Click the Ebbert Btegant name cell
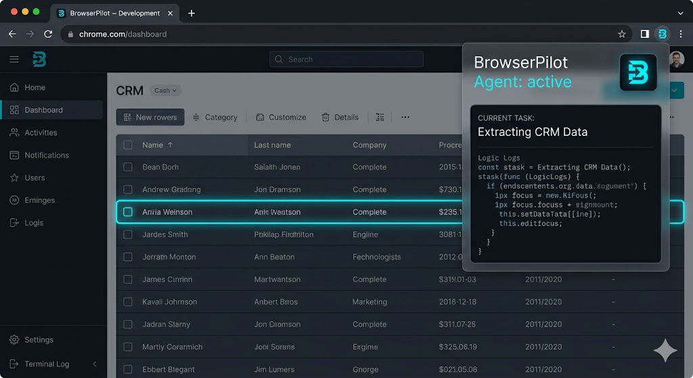693x378 pixels. click(169, 369)
